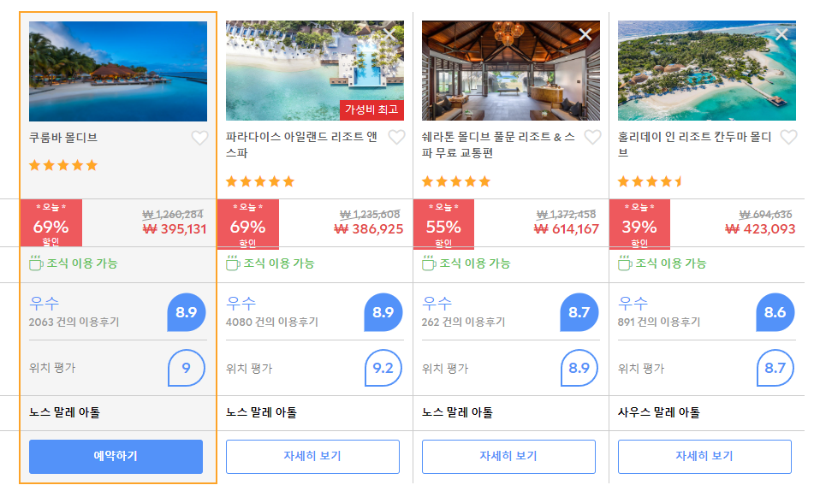
Task: Remove 홀리데이 인 칸두마 with X icon
Action: click(x=781, y=34)
